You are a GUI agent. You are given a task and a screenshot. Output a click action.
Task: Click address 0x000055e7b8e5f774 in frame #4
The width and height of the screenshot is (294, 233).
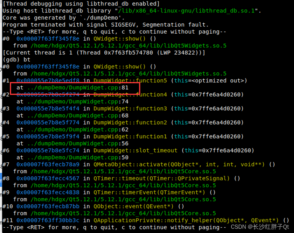click(x=48, y=122)
